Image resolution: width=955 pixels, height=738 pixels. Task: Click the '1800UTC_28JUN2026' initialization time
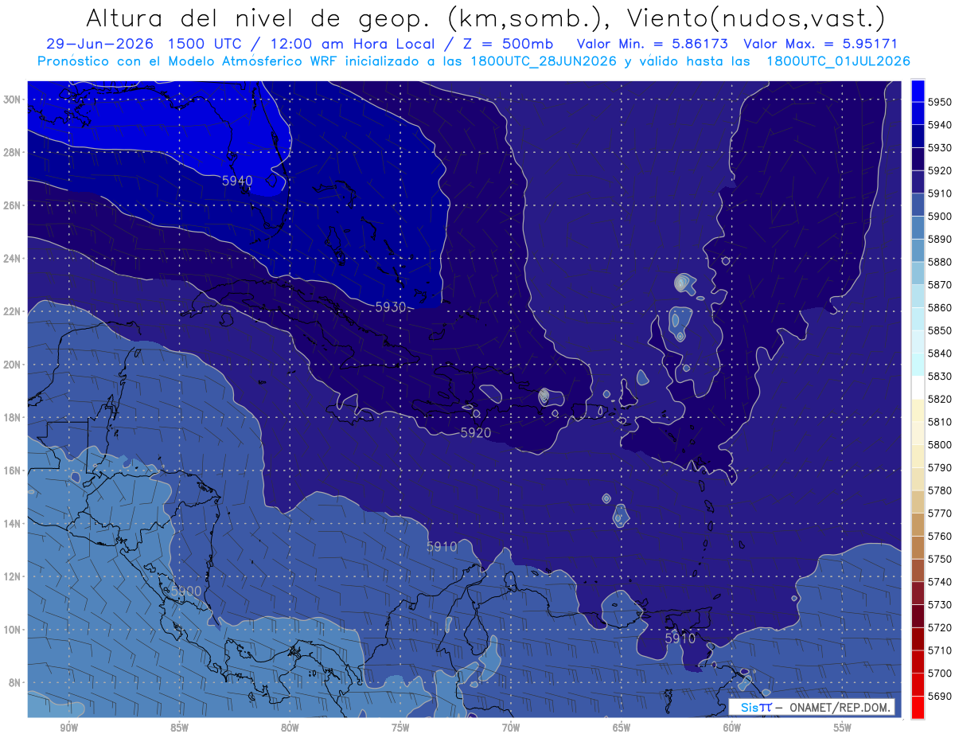tap(543, 61)
